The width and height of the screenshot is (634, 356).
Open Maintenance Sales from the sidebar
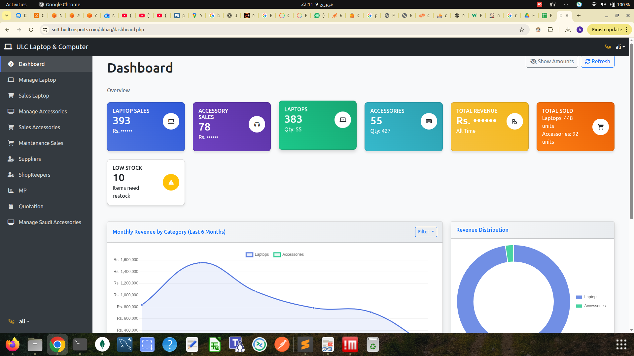pyautogui.click(x=41, y=143)
